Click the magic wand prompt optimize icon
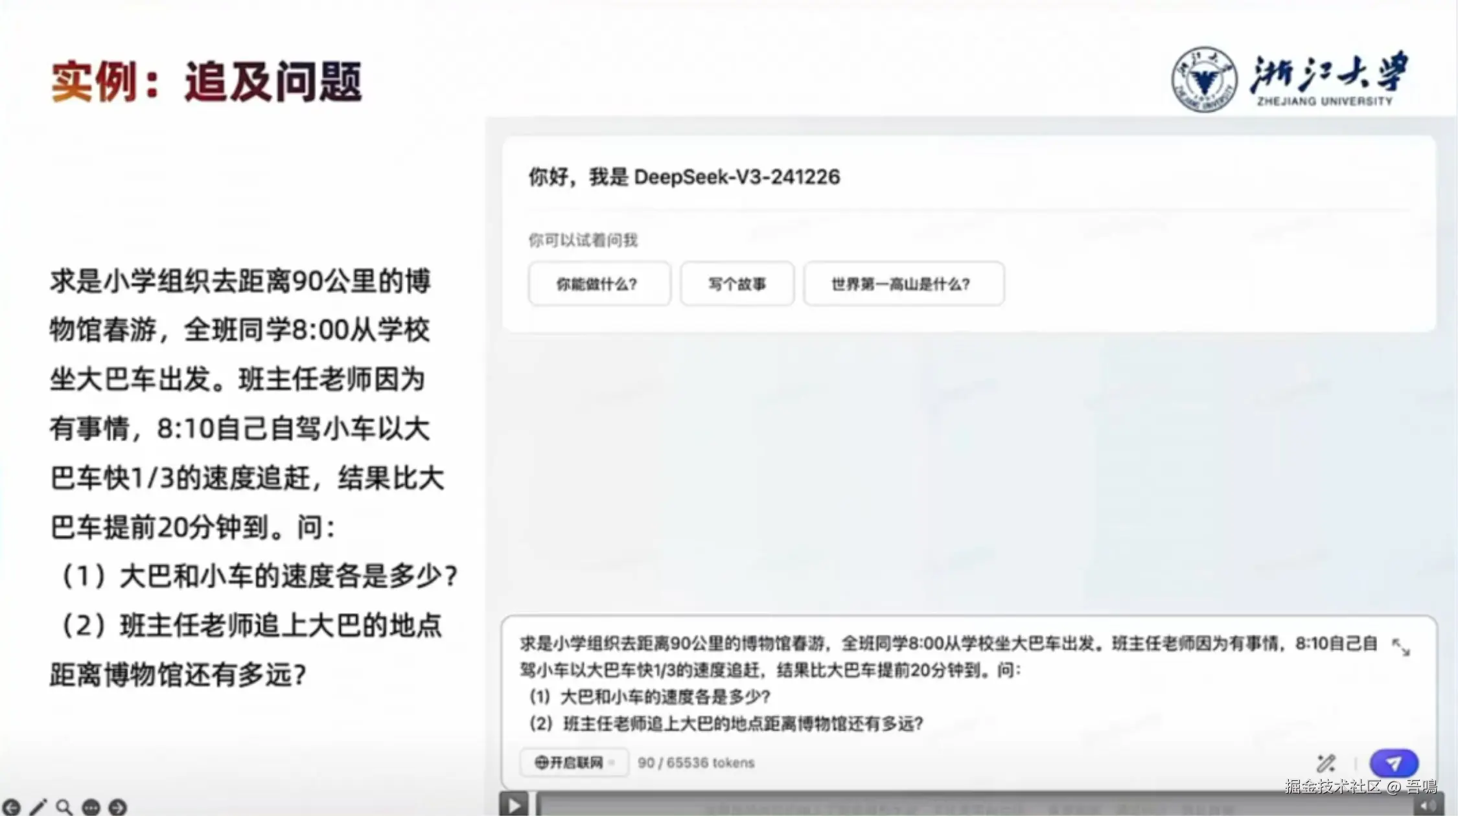The height and width of the screenshot is (816, 1458). pos(1325,763)
